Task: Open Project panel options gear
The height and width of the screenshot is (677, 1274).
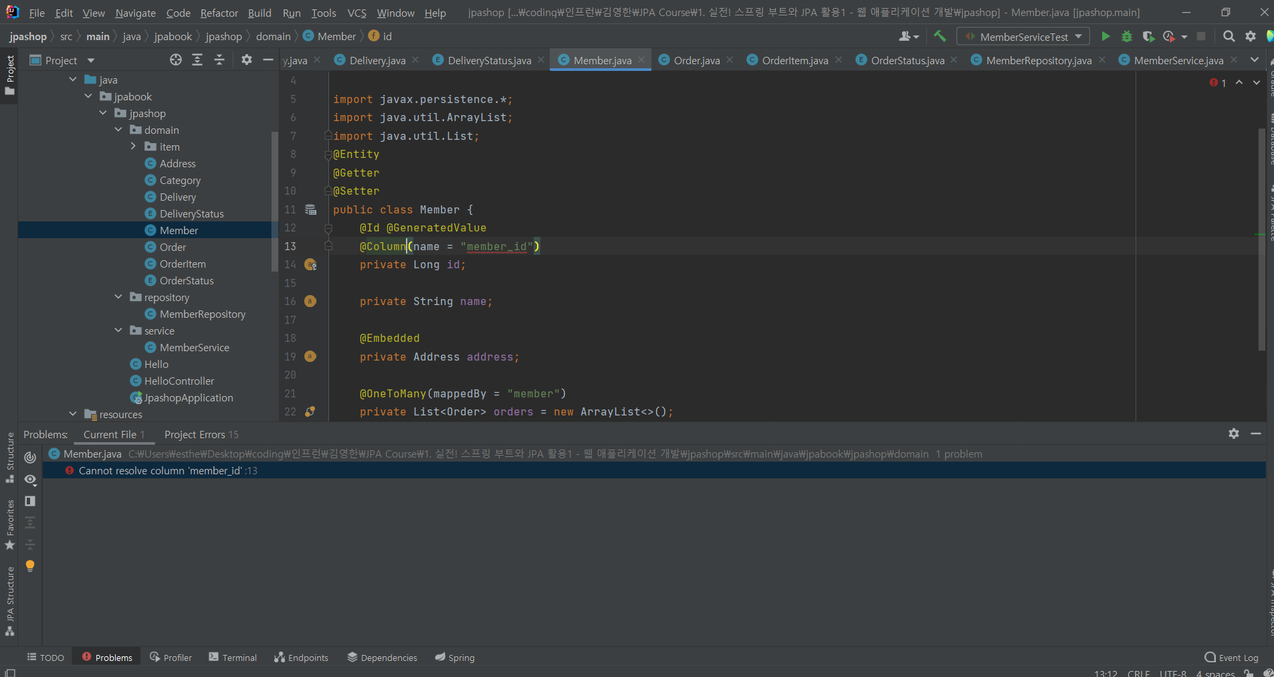Action: (247, 60)
